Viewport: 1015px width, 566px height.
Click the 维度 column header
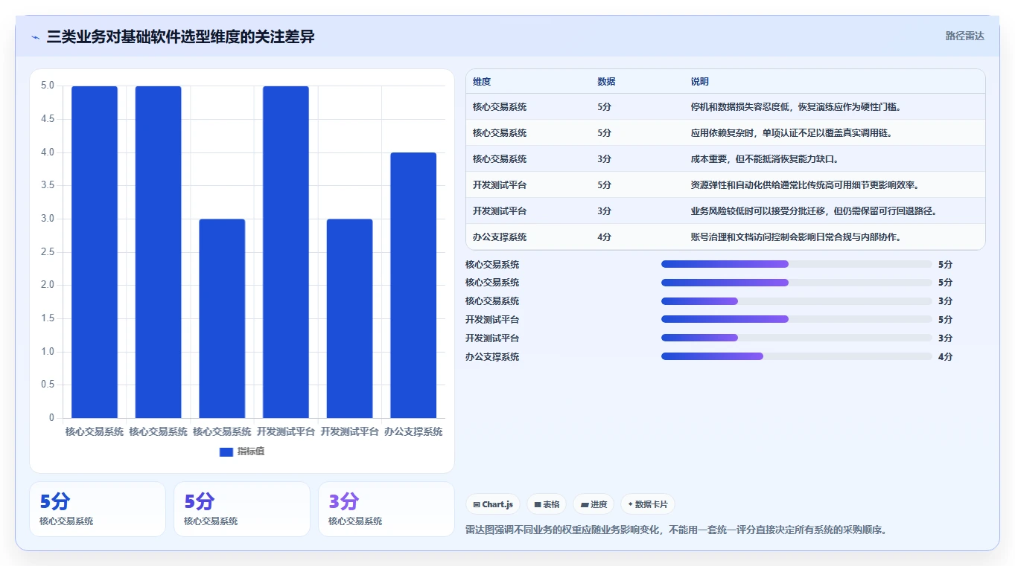[482, 82]
